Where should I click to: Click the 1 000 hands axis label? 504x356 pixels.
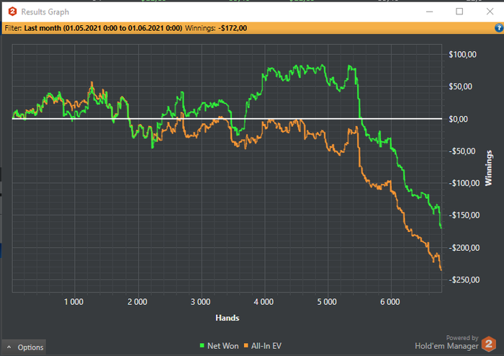click(73, 302)
